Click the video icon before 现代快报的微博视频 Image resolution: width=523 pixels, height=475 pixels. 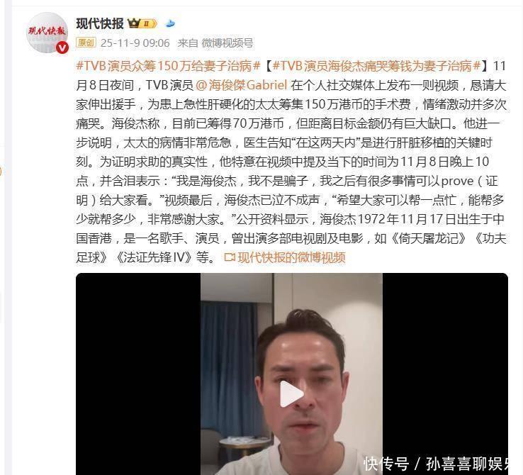coord(230,257)
